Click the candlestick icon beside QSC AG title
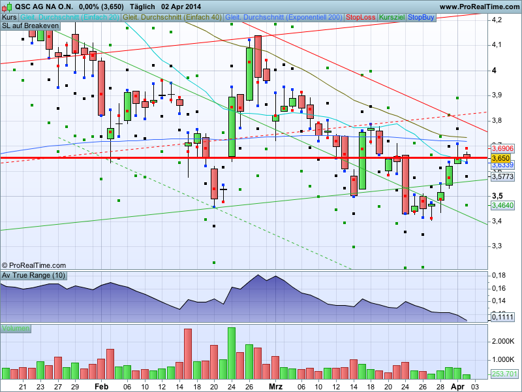522x392 pixels. pos(7,7)
